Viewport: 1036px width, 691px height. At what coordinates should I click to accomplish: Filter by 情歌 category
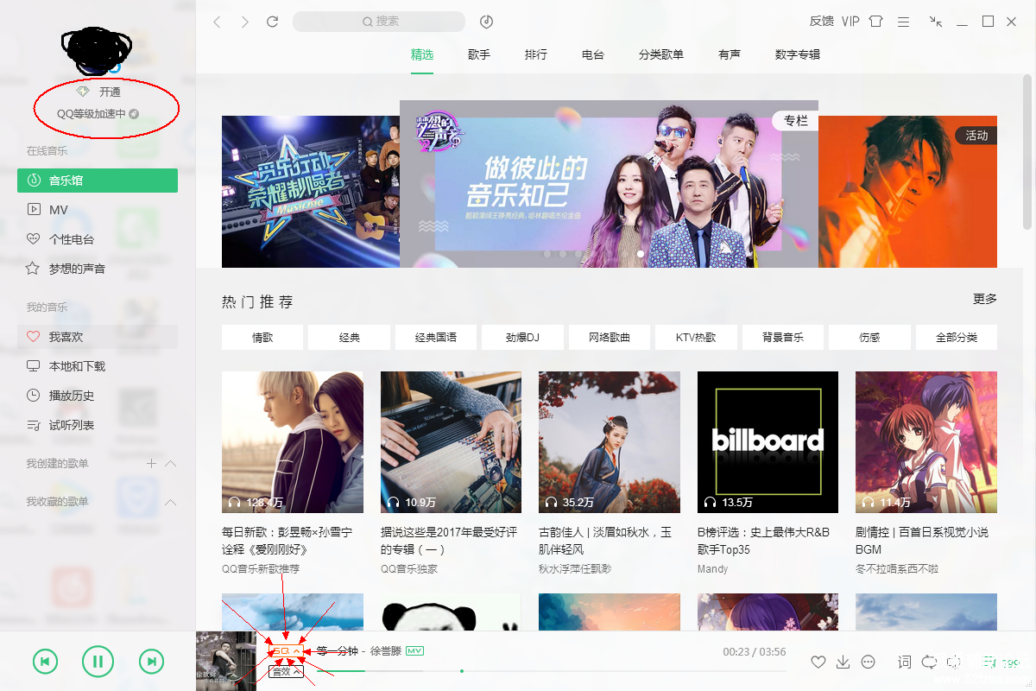click(262, 338)
